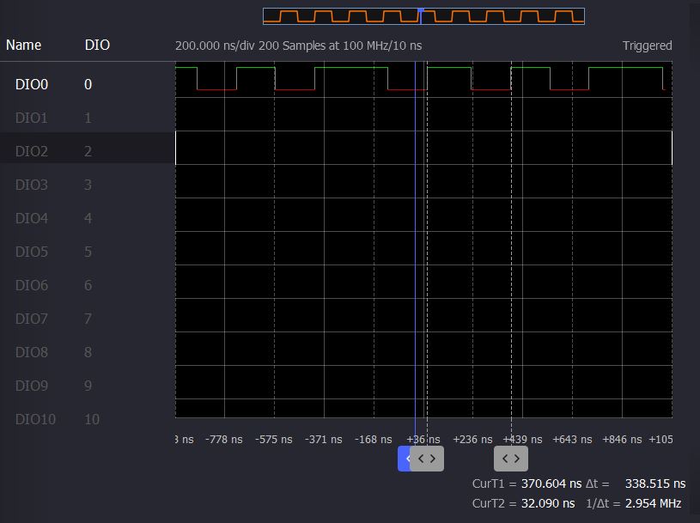Select the DIO1 channel row
The height and width of the screenshot is (523, 700).
point(88,118)
